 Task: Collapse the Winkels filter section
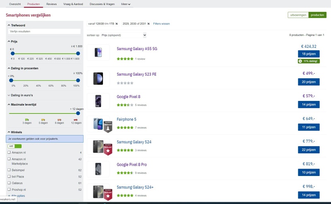click(15, 132)
